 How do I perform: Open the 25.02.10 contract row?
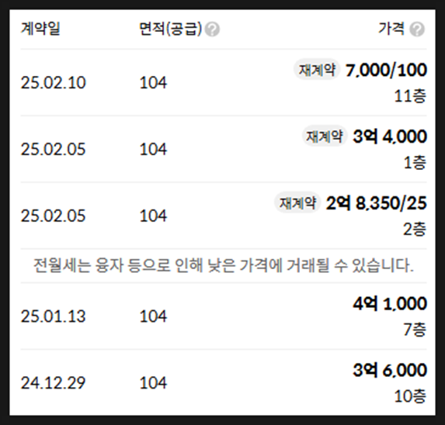(x=224, y=82)
